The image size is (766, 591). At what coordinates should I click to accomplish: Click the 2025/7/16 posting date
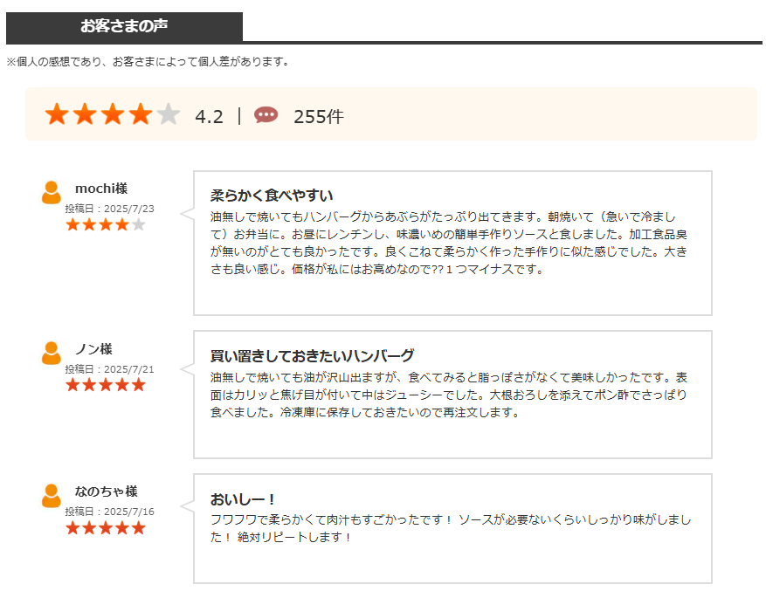pos(129,512)
